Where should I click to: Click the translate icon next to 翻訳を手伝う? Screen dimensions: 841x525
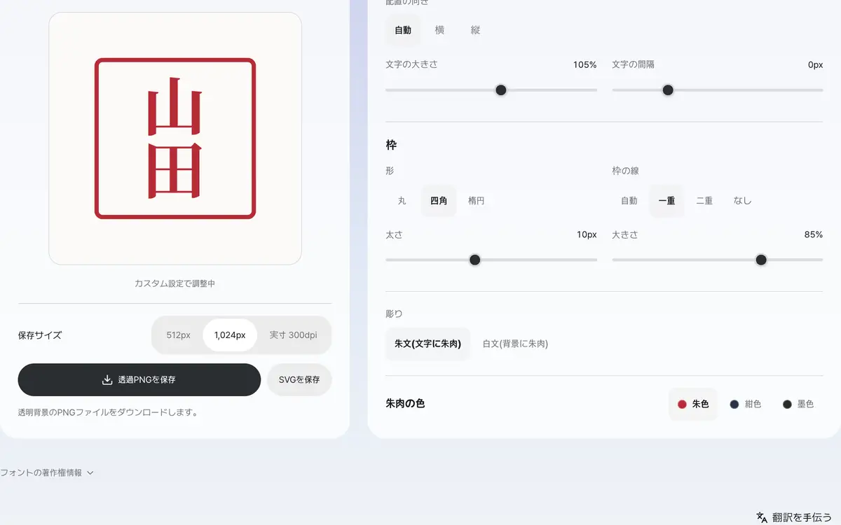click(x=762, y=517)
